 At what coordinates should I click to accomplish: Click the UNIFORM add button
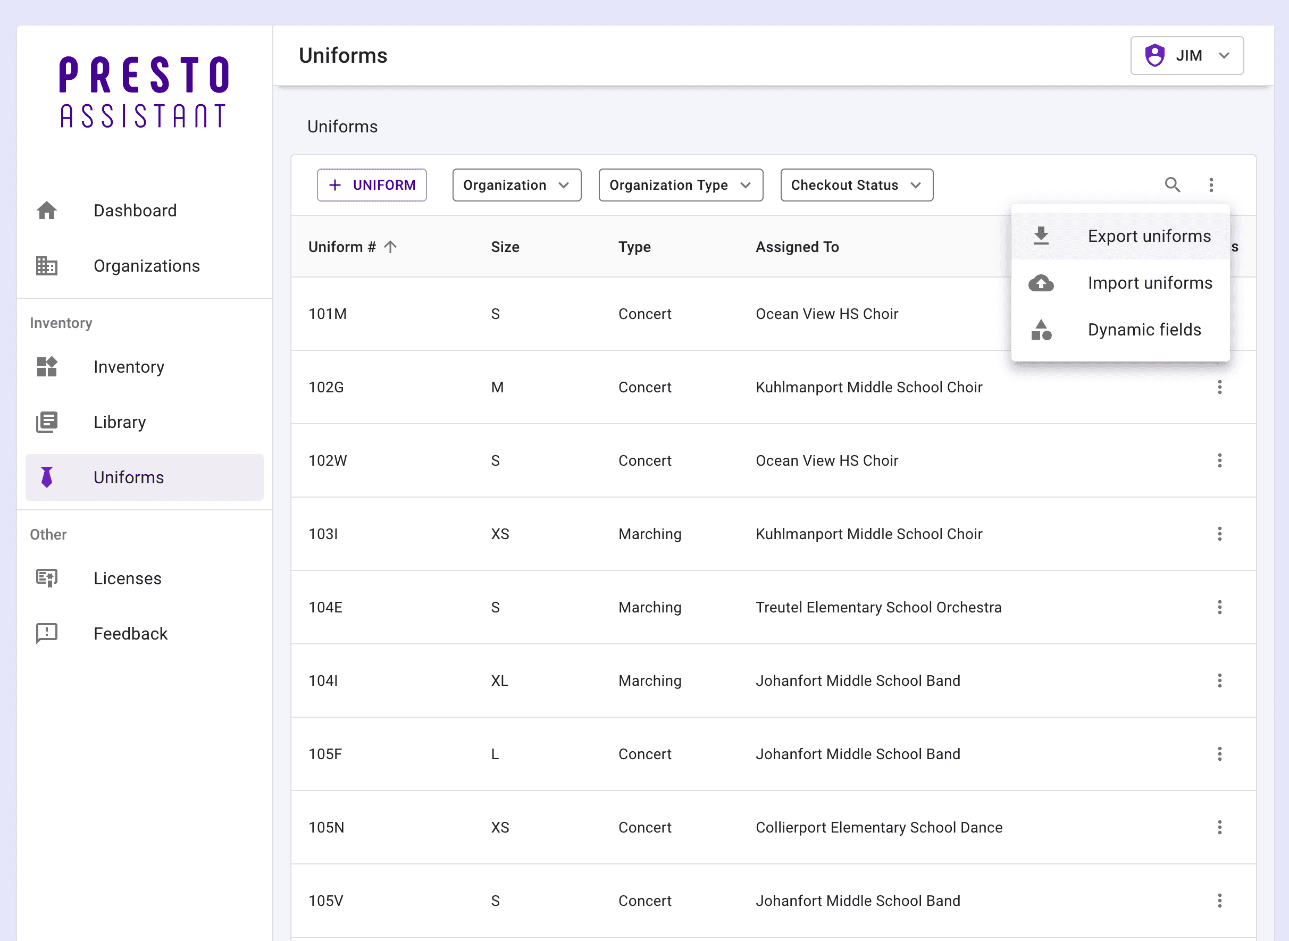click(x=371, y=184)
